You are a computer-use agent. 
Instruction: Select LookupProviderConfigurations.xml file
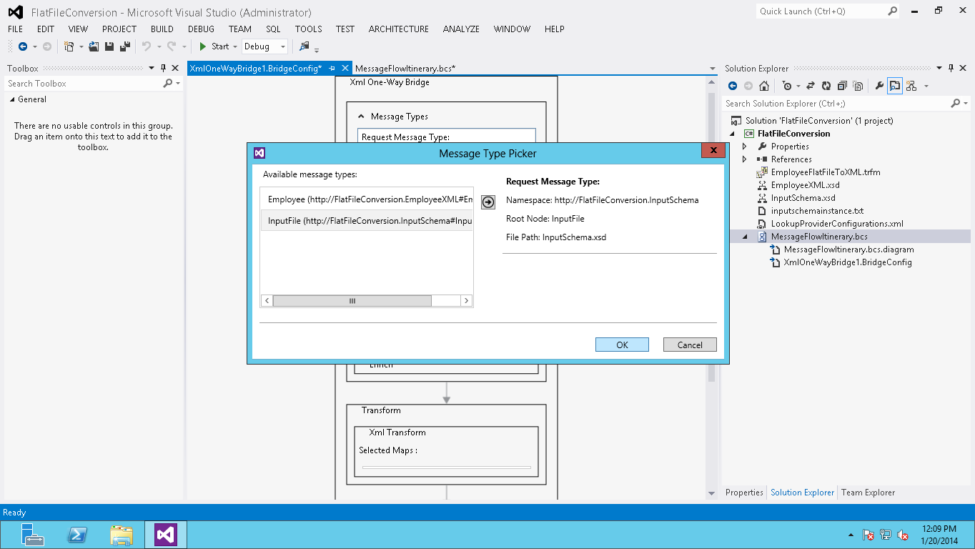(x=837, y=224)
